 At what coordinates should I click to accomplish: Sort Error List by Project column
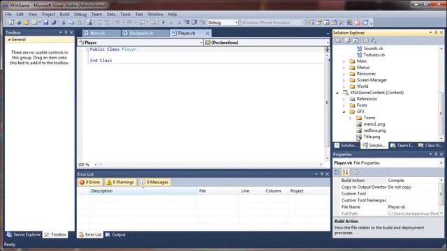coord(309,191)
